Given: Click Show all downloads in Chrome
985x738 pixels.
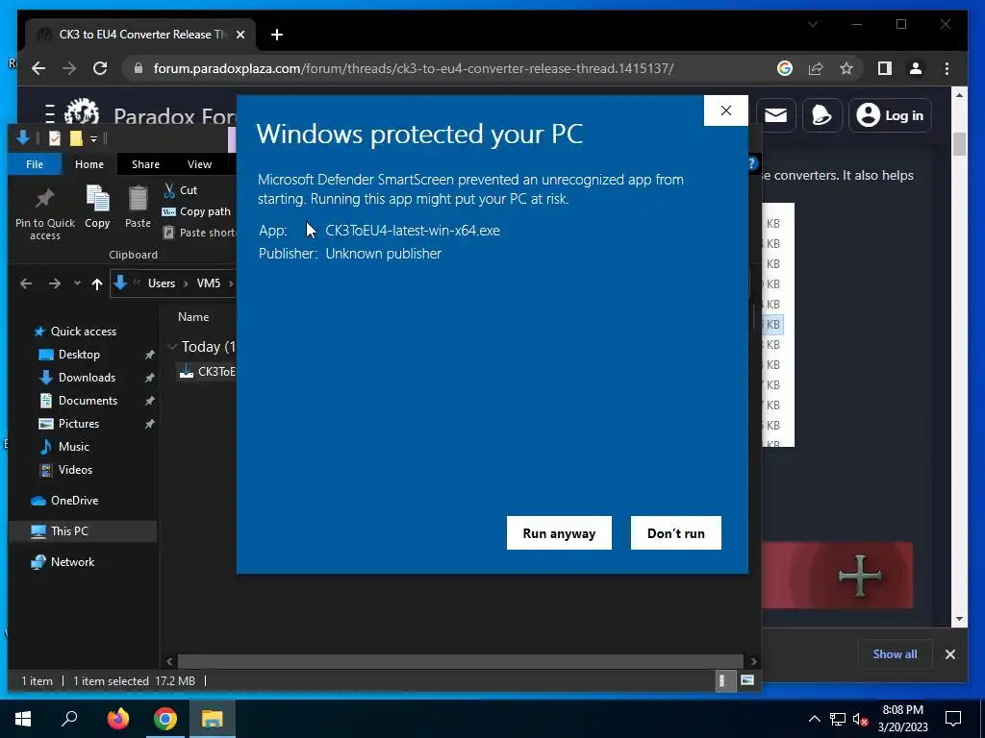Looking at the screenshot, I should click(x=895, y=653).
